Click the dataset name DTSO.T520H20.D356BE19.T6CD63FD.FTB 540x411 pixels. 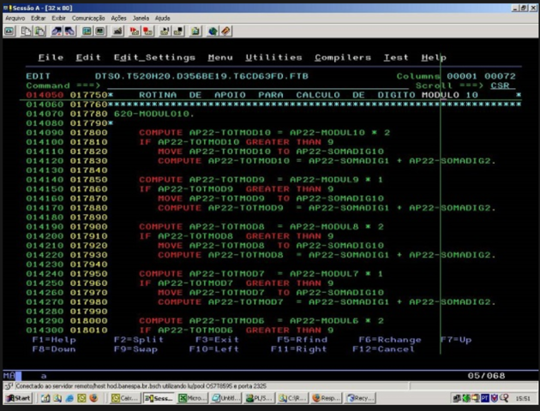coord(201,76)
